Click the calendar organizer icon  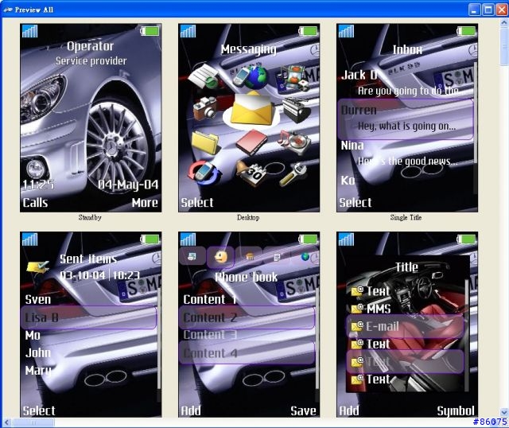pos(251,173)
